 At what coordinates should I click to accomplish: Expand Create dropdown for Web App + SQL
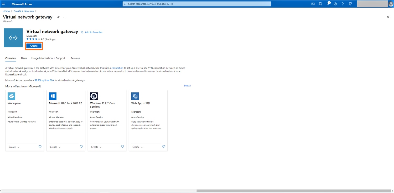coord(138,147)
